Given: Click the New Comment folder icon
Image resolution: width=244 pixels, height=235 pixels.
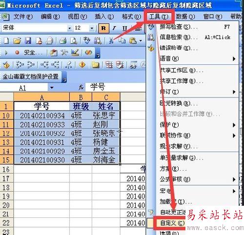Looking at the screenshot, I should click(96, 65).
